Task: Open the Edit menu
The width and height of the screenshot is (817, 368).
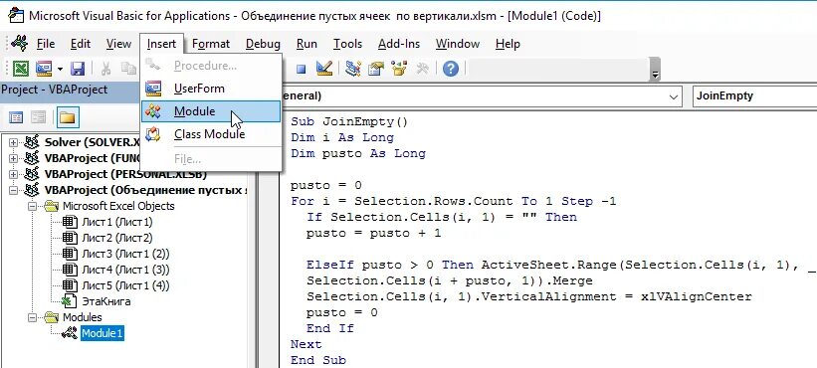Action: click(81, 44)
